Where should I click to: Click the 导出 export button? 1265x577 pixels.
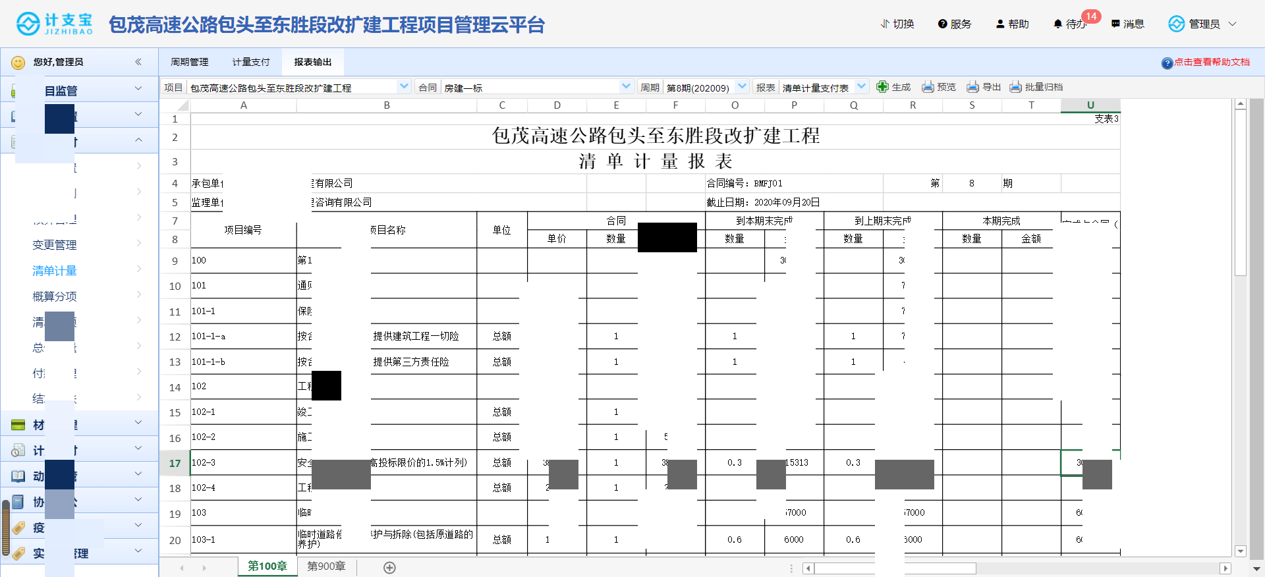(984, 87)
